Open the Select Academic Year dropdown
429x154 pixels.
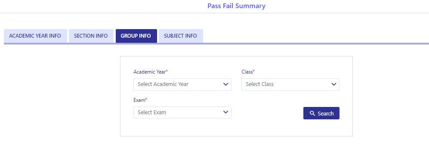[182, 84]
